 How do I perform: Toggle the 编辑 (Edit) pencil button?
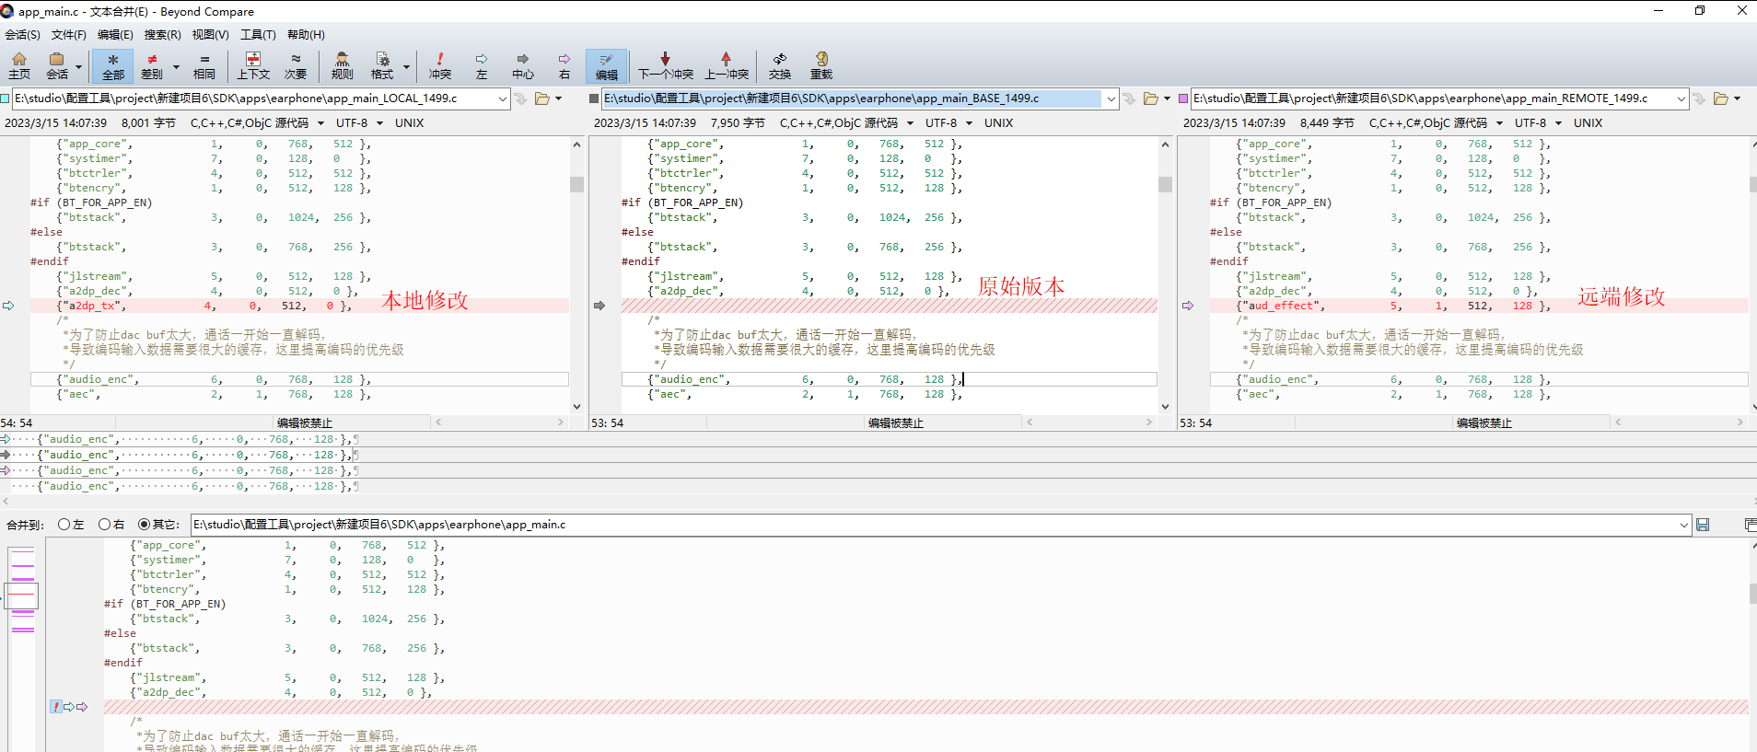(x=607, y=66)
